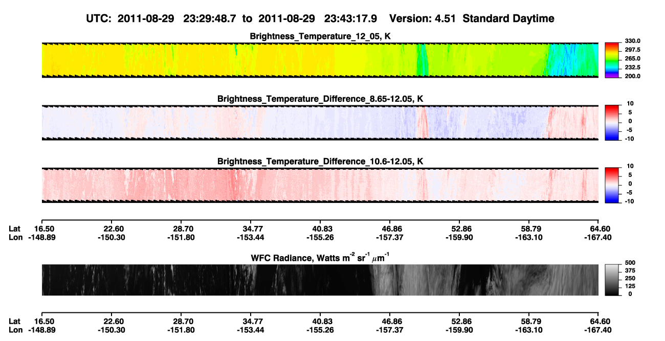Click the '265.0' colorbar label

[x=633, y=59]
